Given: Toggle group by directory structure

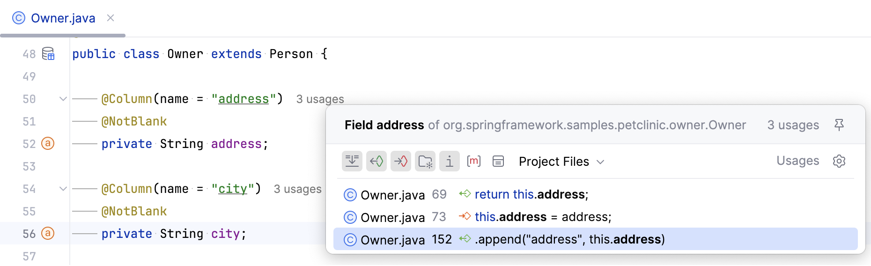Looking at the screenshot, I should (425, 162).
